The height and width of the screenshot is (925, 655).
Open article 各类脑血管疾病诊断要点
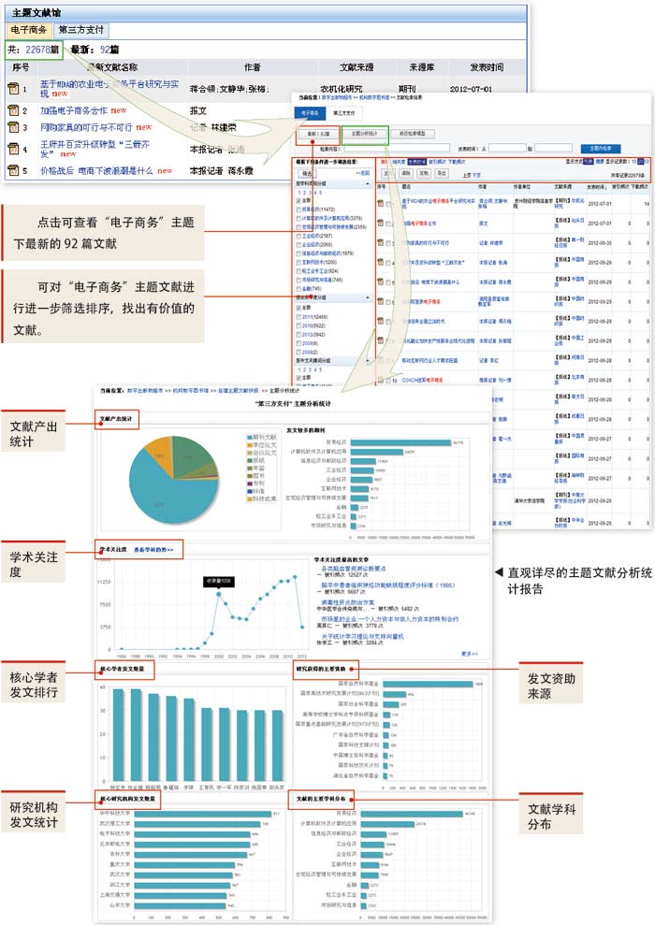(x=354, y=568)
